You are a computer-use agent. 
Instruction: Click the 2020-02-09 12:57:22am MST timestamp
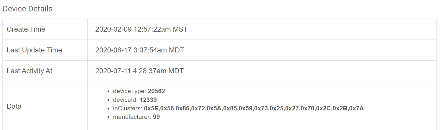point(141,29)
